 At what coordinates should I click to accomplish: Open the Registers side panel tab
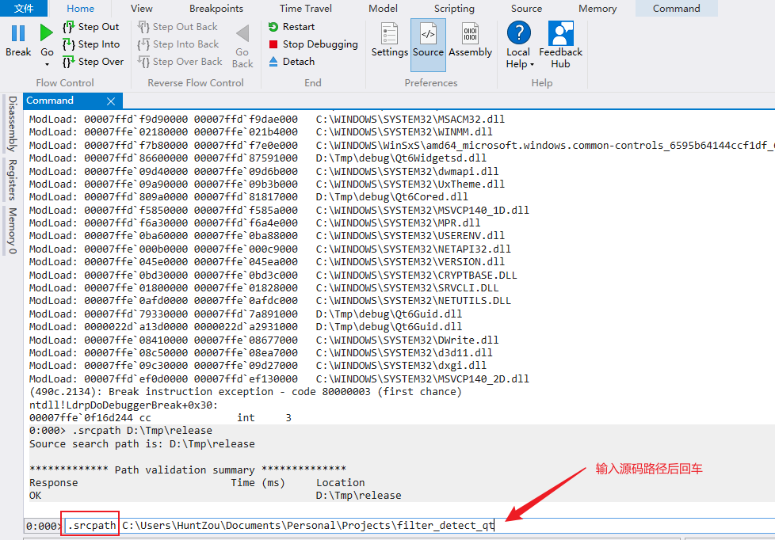coord(12,180)
